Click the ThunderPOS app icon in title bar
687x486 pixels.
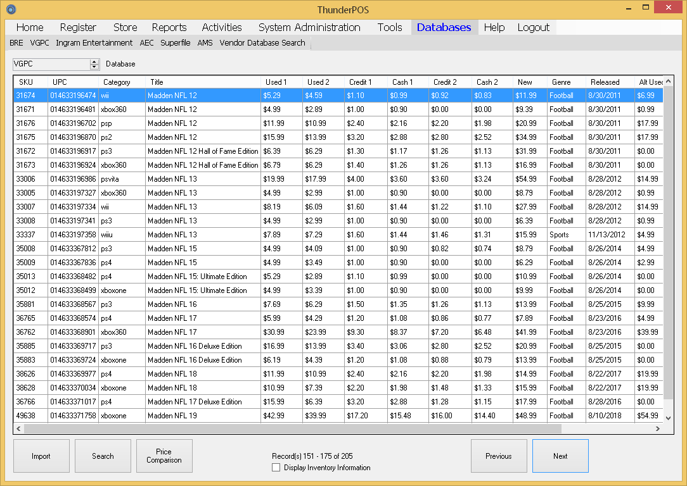point(11,9)
